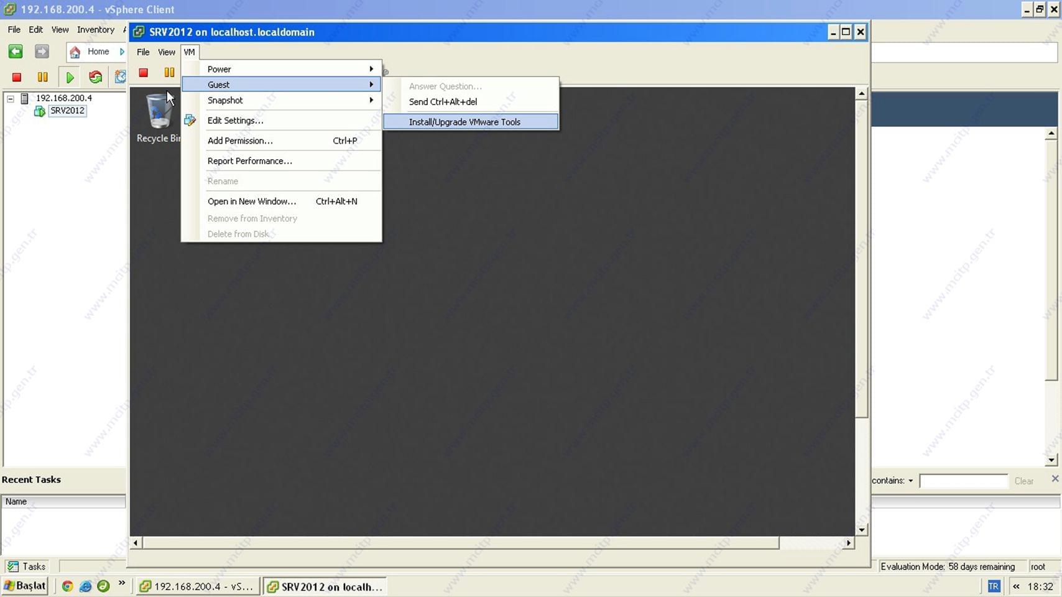
Task: Switch to 192.168.200.4 vSphere taskbar button
Action: 197,586
